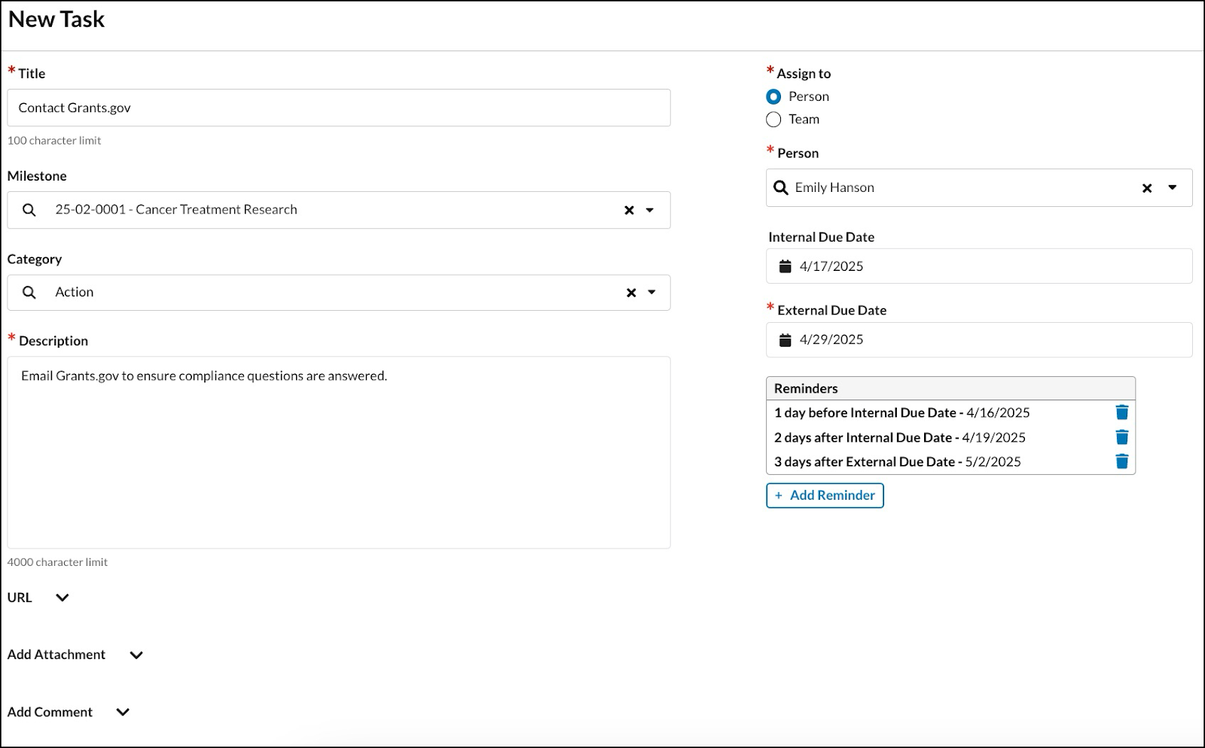Select the Person radio button
1205x748 pixels.
click(x=773, y=96)
